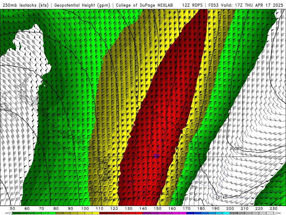Click the darkest green swatch below the 50 label

[16, 213]
